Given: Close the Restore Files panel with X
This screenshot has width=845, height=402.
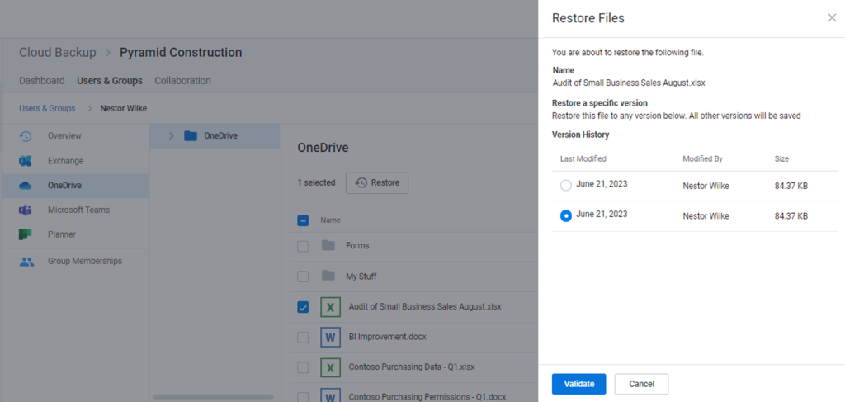Looking at the screenshot, I should [x=832, y=18].
